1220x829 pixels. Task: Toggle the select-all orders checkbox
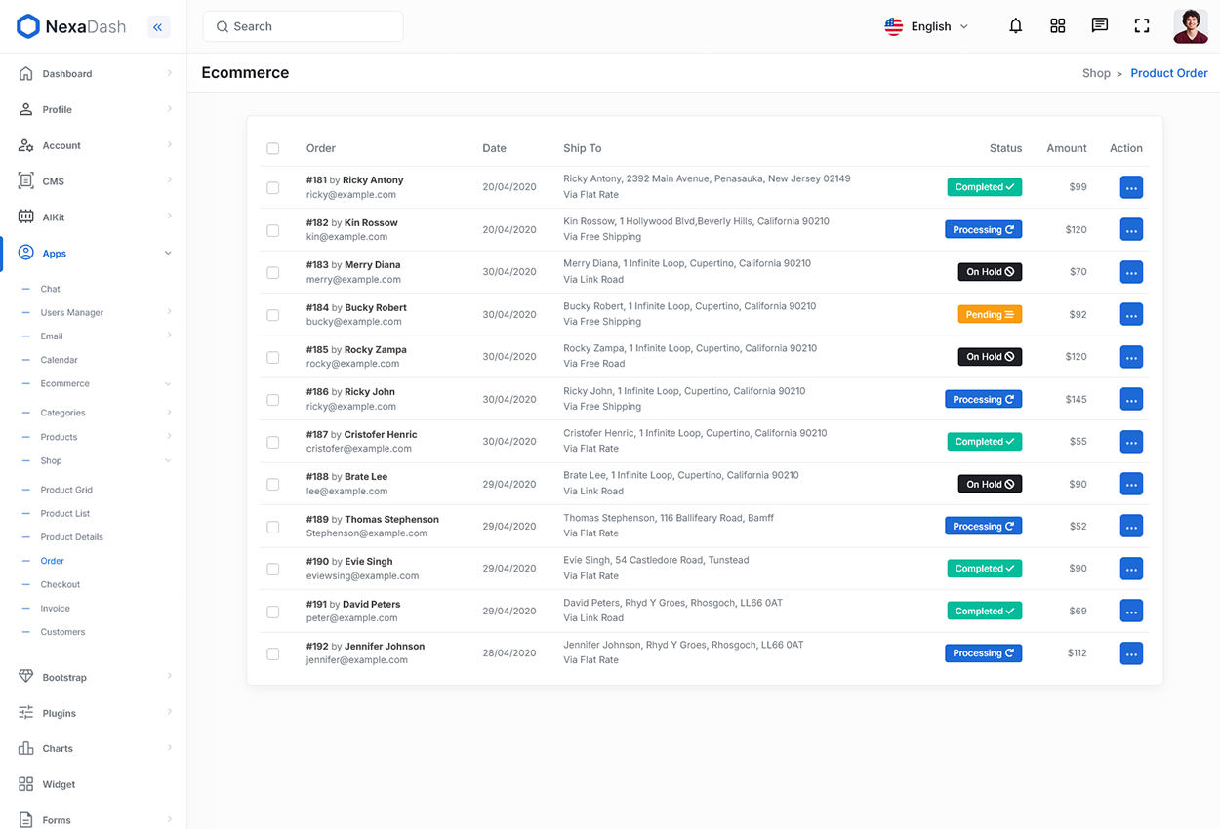(x=273, y=148)
